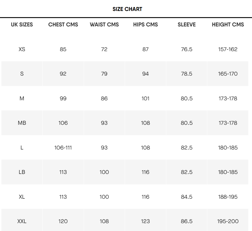Click the SIZE CHART title

pos(127,9)
